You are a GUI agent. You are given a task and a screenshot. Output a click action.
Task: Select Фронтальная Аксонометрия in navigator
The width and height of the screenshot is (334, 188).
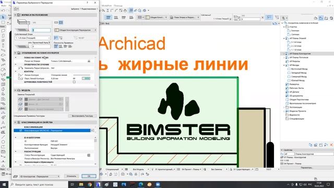tap(303, 103)
